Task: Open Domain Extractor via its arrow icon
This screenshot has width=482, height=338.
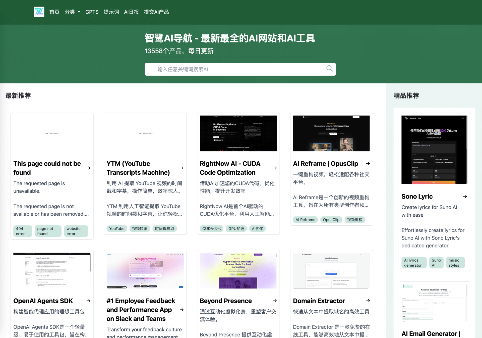Action: 368,301
